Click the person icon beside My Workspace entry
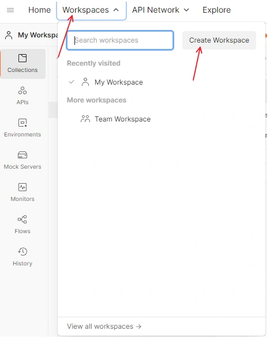270x342 pixels. [85, 82]
